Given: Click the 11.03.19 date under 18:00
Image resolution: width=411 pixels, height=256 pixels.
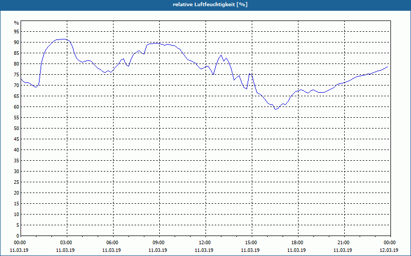Looking at the screenshot, I should click(x=296, y=250).
